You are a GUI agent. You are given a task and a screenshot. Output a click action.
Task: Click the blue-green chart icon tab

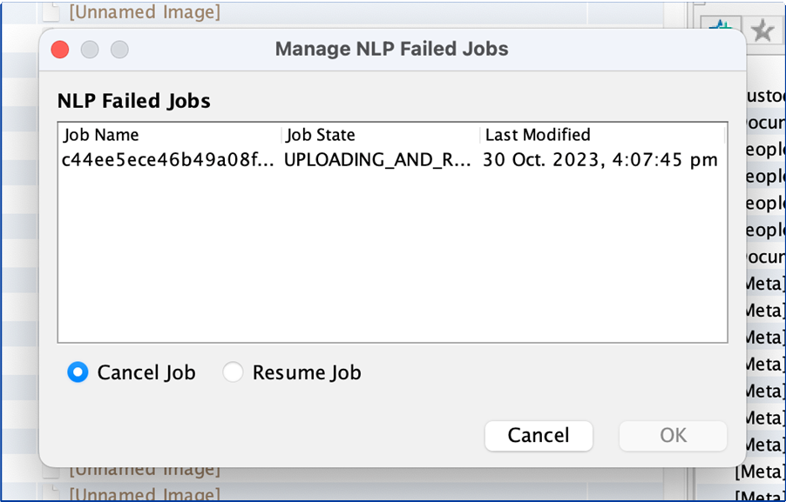tap(721, 25)
